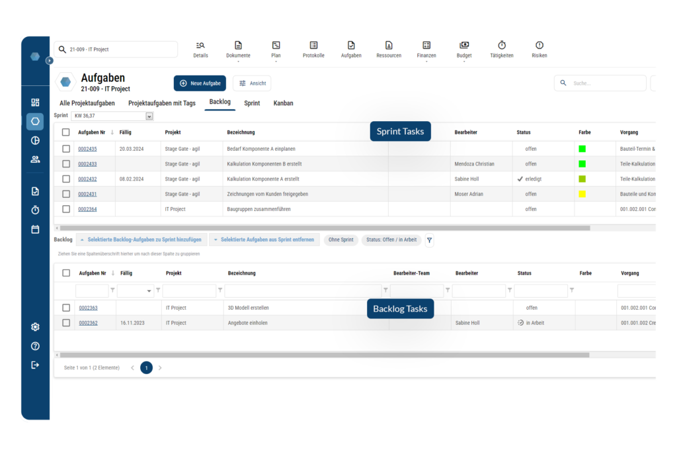Screen dimensions: 677x452
Task: Switch to Alle Projektaufgaben tab
Action: (x=87, y=103)
